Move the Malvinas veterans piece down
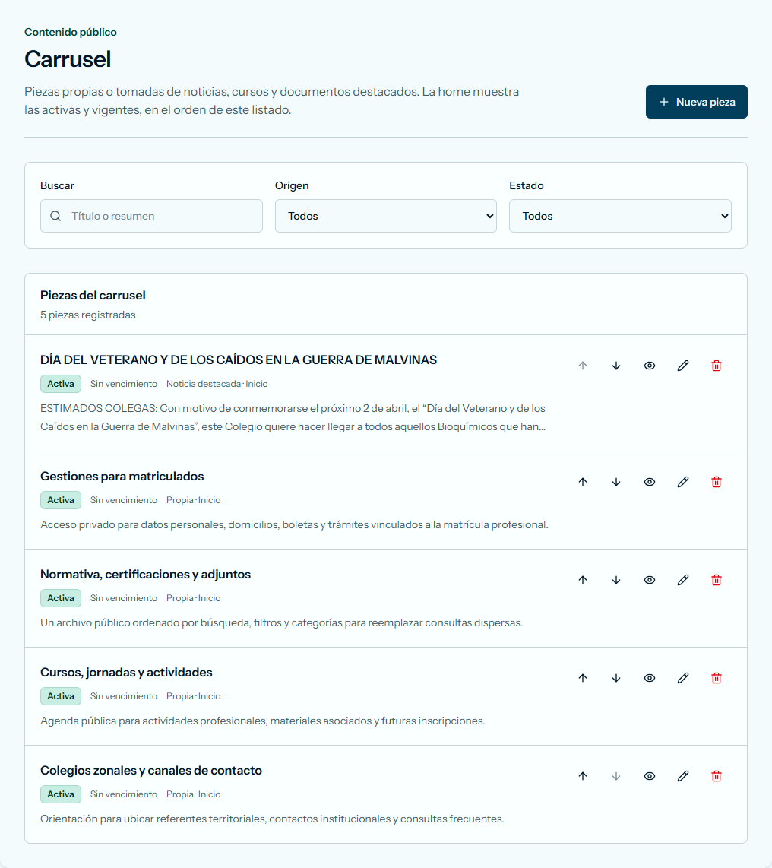This screenshot has height=868, width=772. coord(616,366)
